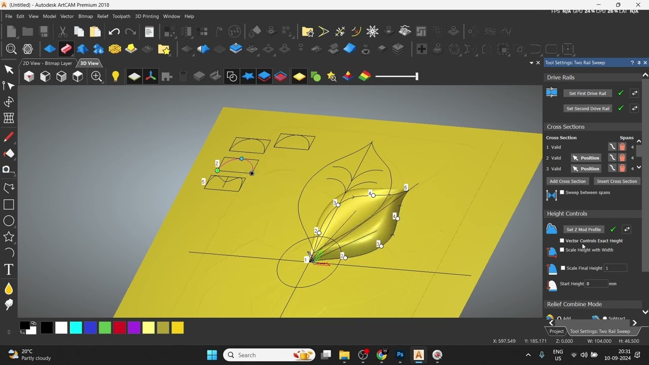The image size is (649, 365).
Task: Delete cross section 1 with trash icon
Action: click(622, 147)
